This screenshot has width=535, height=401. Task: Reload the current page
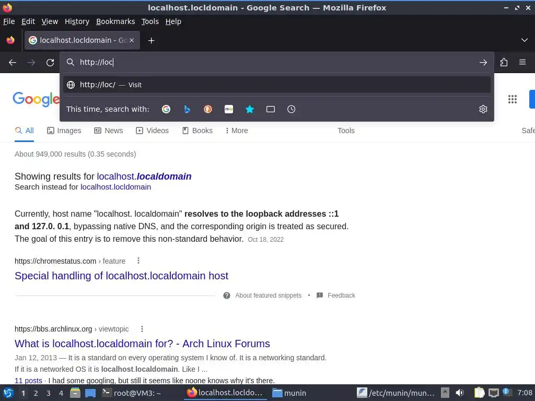[50, 63]
